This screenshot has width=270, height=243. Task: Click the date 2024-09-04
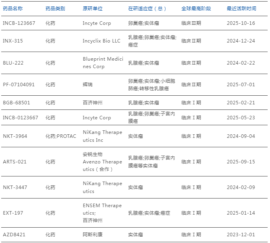tap(241, 136)
